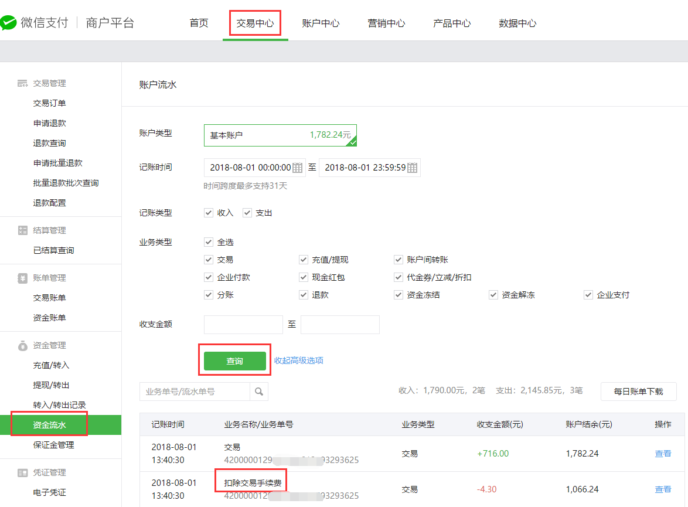This screenshot has height=507, width=688.
Task: Click the 结算管理 section icon
Action: [x=23, y=230]
